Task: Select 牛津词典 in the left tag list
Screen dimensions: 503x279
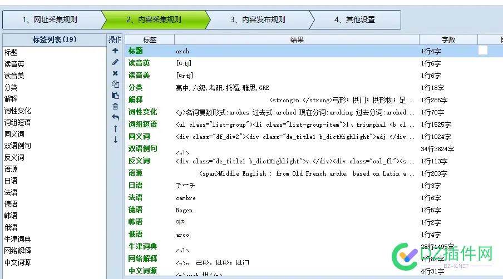Action: pos(18,240)
